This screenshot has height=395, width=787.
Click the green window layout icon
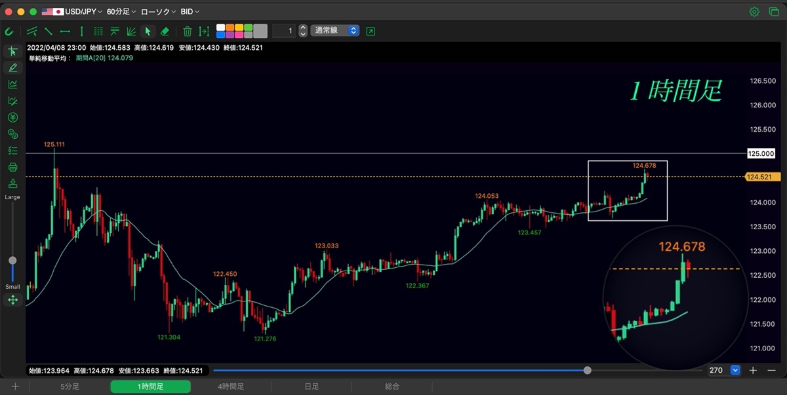coord(773,12)
